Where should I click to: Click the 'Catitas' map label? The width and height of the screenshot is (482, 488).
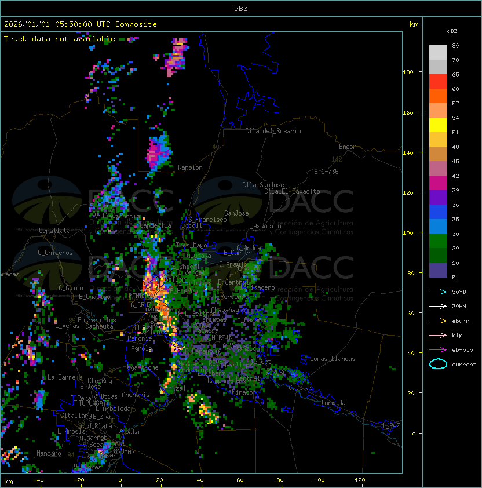coord(301,388)
